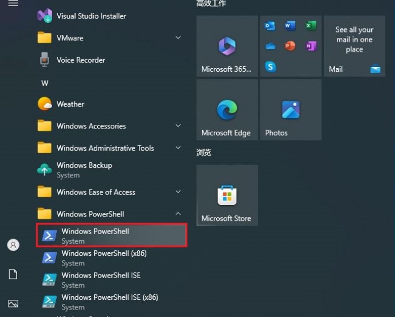This screenshot has width=395, height=317.
Task: Expand Windows Accessories chevron
Action: 178,125
